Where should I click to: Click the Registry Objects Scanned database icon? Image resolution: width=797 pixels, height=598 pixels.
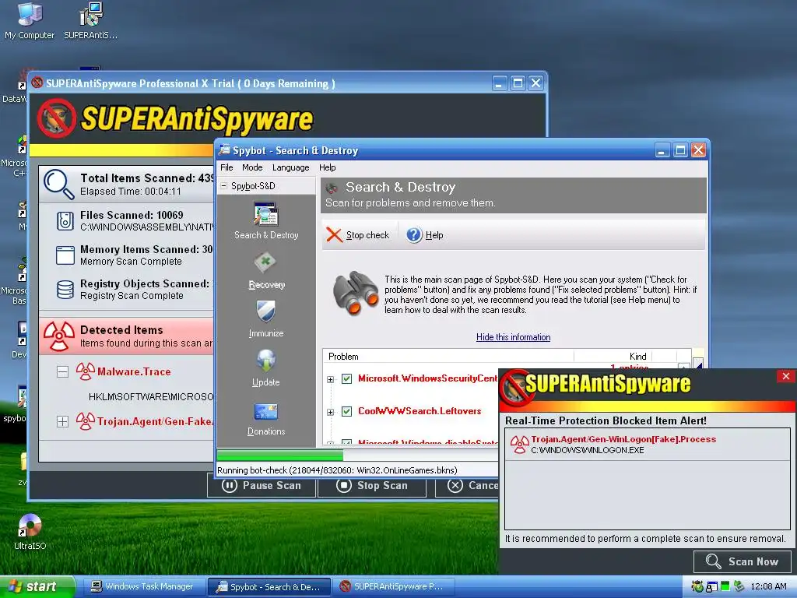[x=65, y=290]
